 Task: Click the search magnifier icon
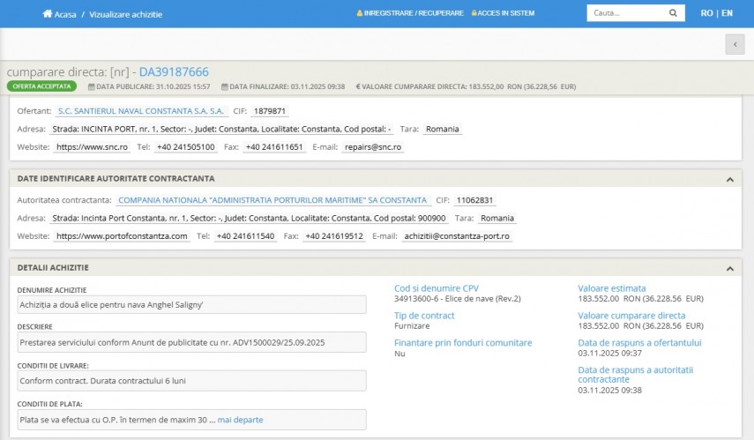coord(673,13)
